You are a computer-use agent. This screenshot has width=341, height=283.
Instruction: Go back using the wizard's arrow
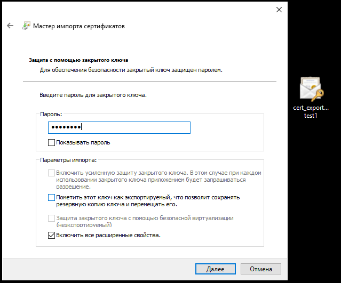pos(10,26)
